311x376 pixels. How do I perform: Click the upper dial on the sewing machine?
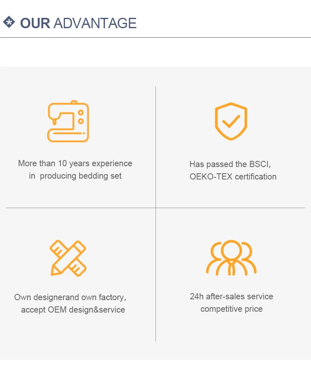(x=81, y=112)
